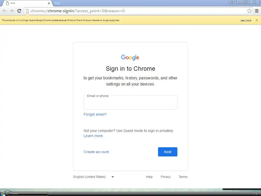This screenshot has width=261, height=196.
Task: Open the profile user icon in the title bar
Action: tap(231, 2)
